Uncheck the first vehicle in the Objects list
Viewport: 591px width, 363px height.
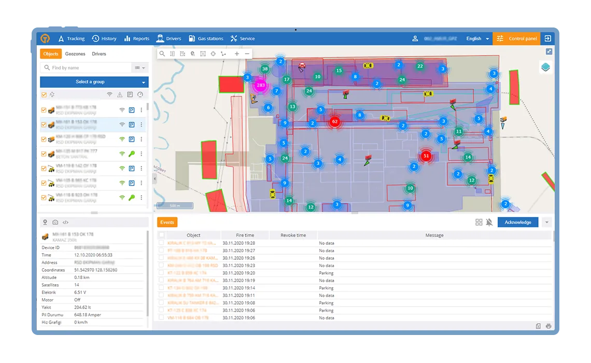tap(44, 110)
